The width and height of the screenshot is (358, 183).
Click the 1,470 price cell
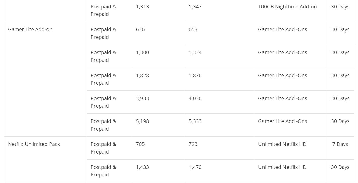click(x=195, y=167)
